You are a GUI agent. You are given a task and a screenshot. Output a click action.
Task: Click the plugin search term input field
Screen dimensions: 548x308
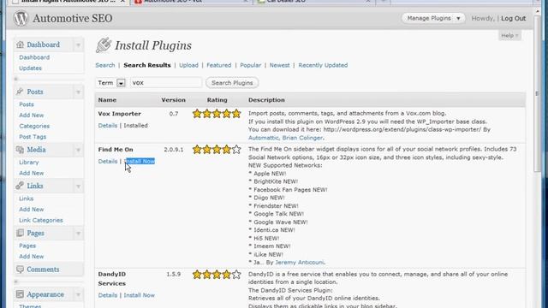pos(166,83)
